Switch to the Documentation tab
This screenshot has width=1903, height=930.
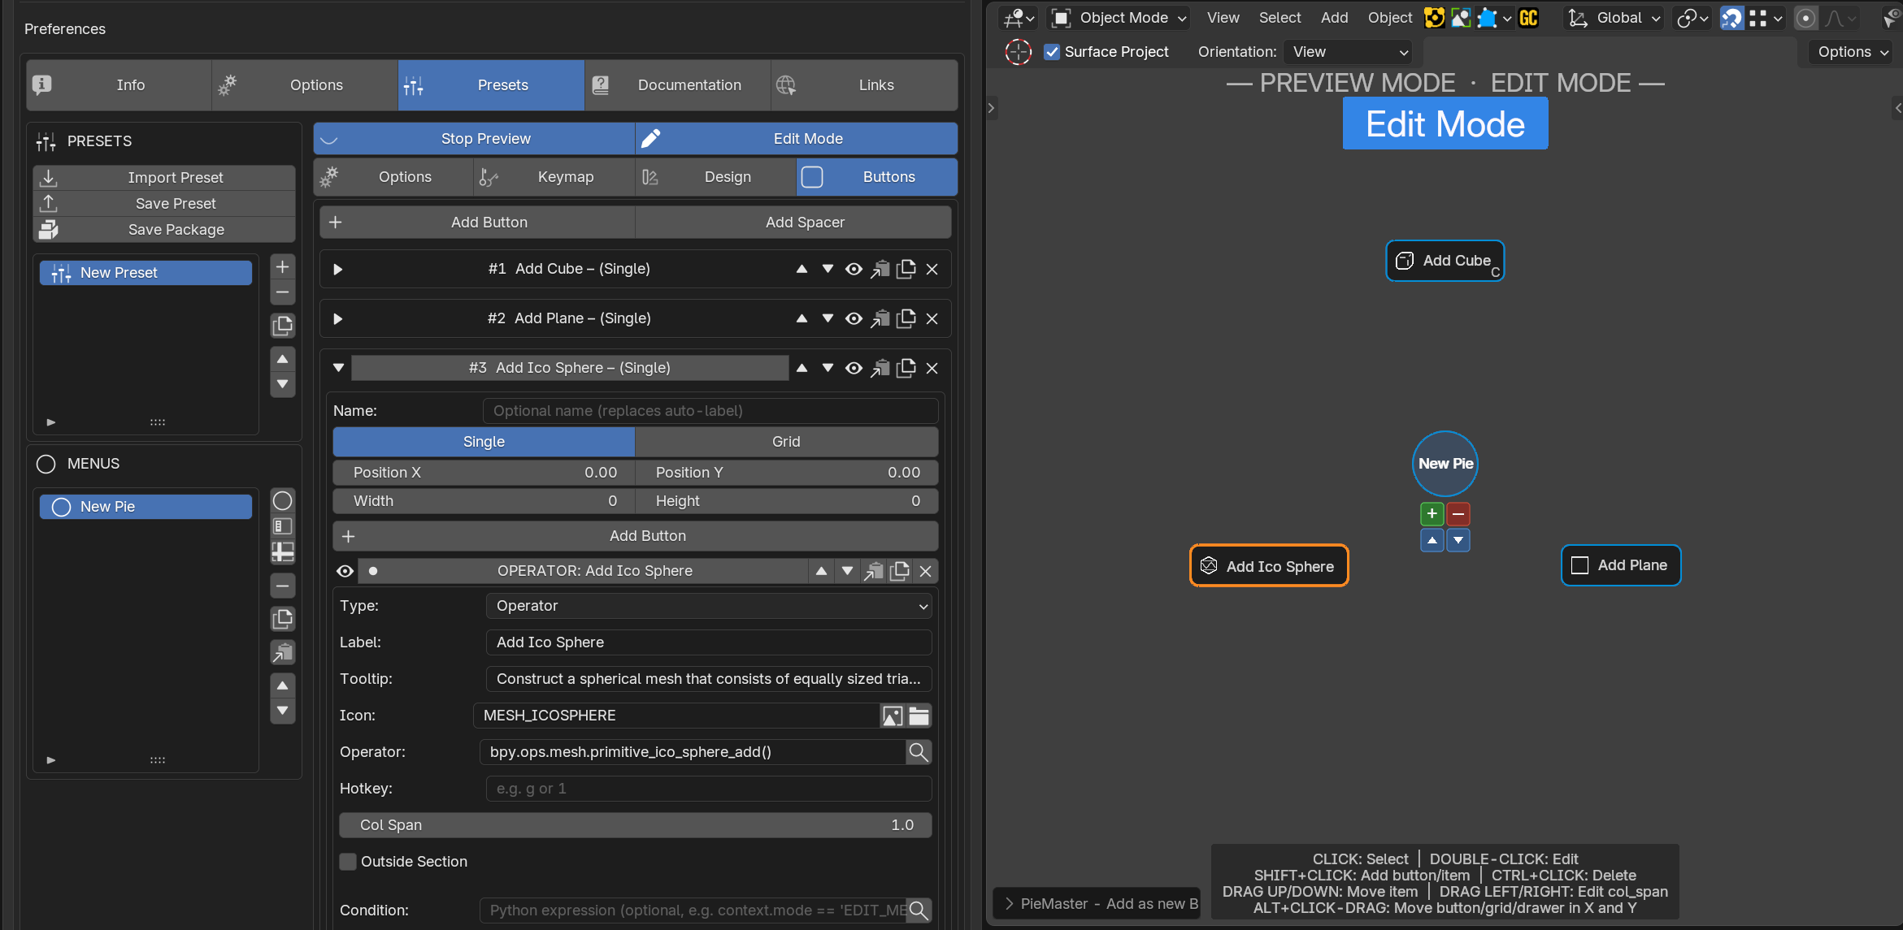tap(677, 85)
